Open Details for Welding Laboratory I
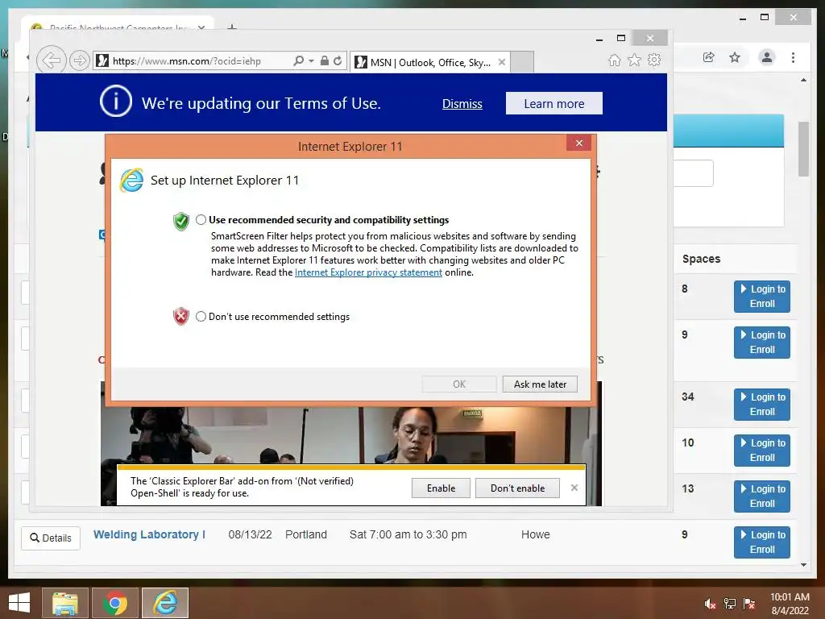 51,538
